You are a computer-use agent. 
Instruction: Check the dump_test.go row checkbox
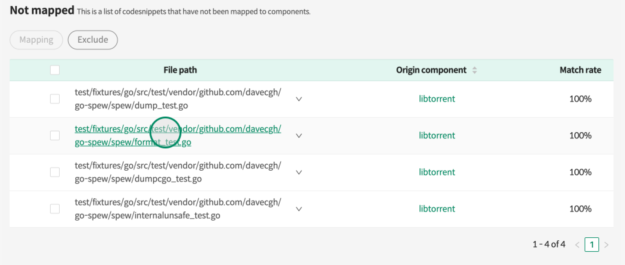pos(55,99)
